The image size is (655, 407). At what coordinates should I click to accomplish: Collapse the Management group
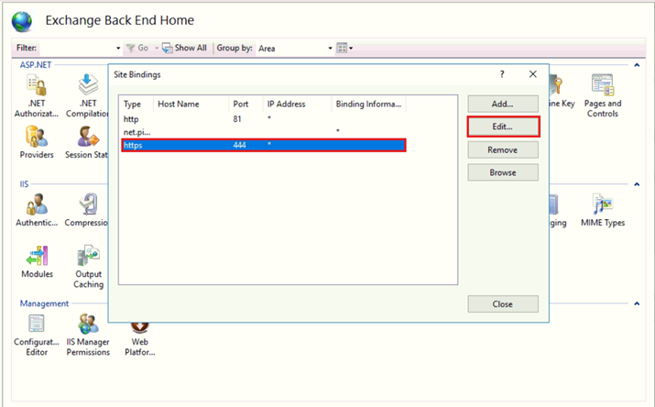coord(637,303)
